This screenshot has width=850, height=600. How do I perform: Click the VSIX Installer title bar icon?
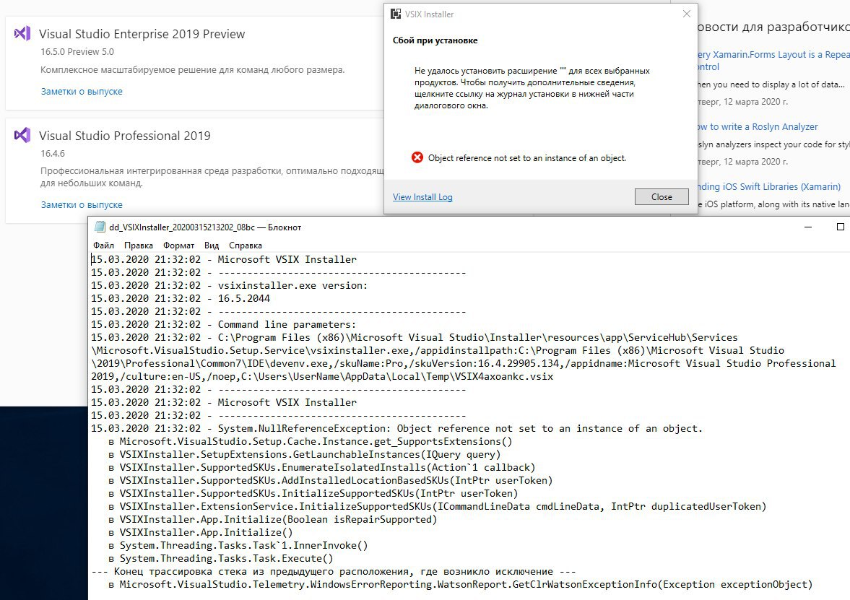click(x=396, y=14)
